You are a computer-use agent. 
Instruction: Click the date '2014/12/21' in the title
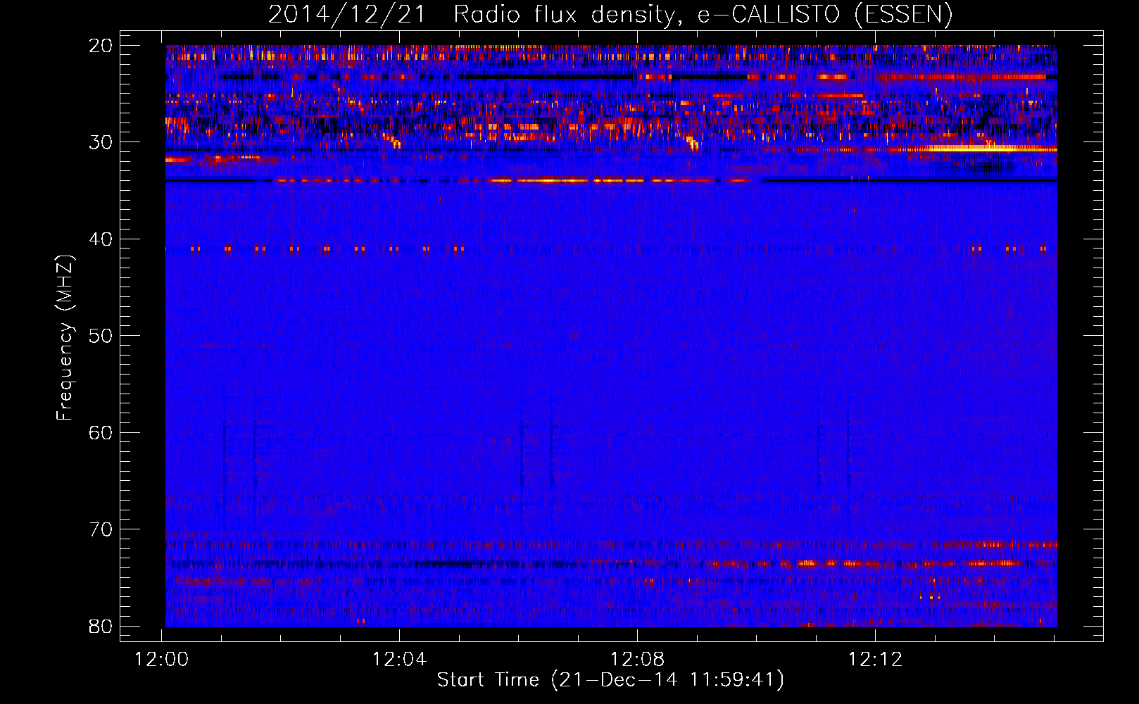click(347, 14)
